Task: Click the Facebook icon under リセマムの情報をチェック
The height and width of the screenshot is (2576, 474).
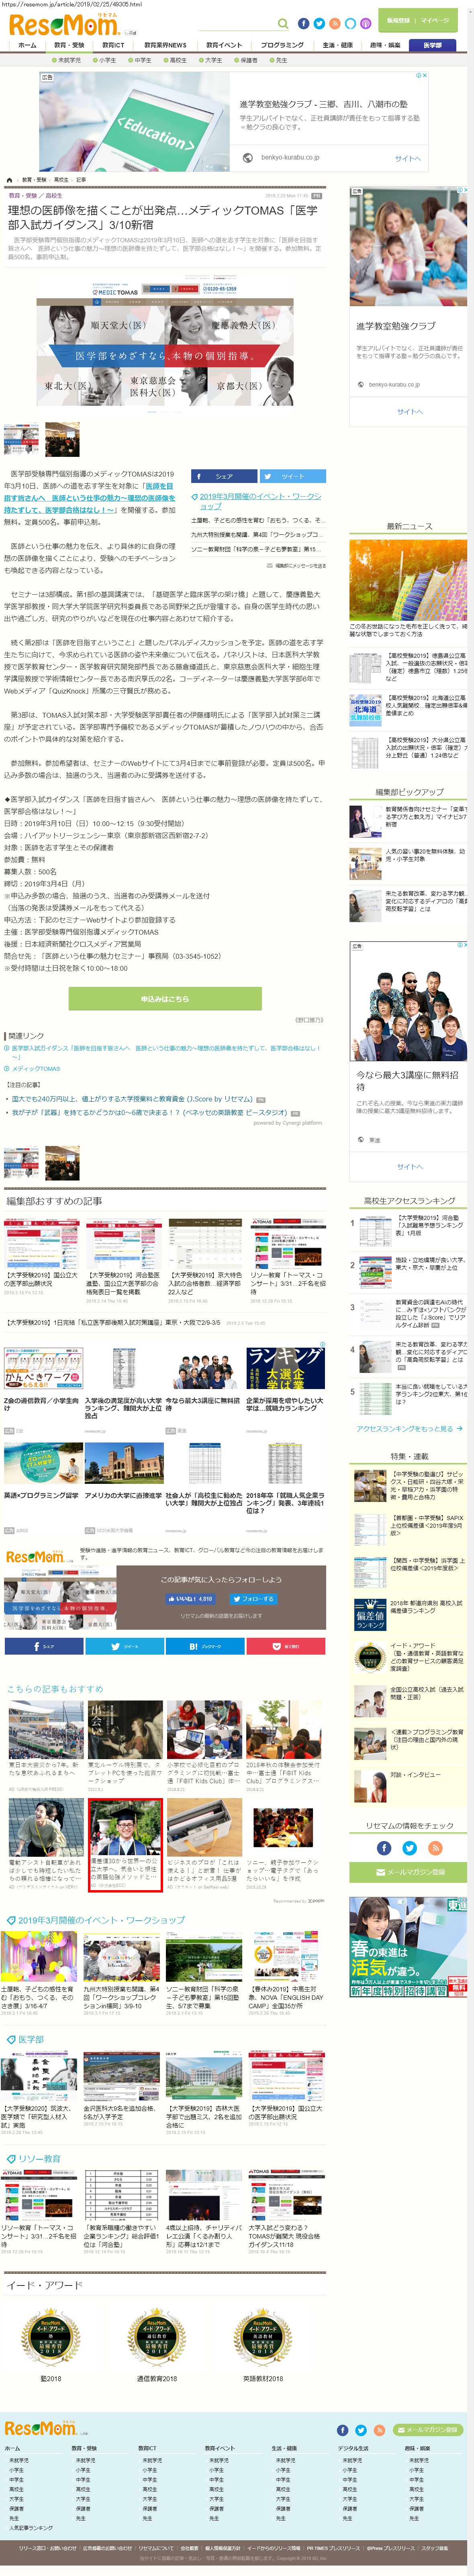Action: [x=385, y=1848]
